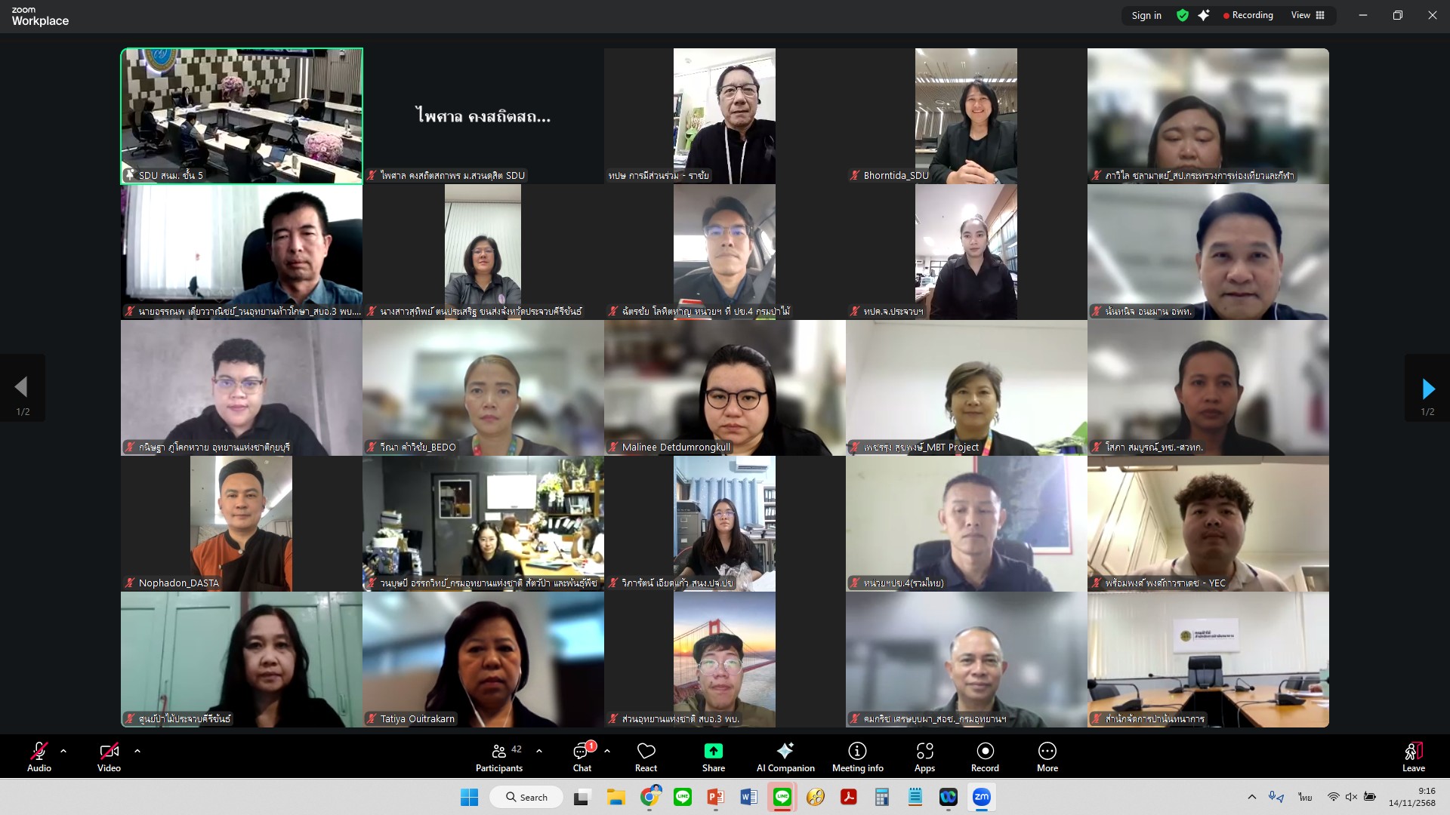Go to next gallery page arrow
1450x815 pixels.
[x=1427, y=389]
